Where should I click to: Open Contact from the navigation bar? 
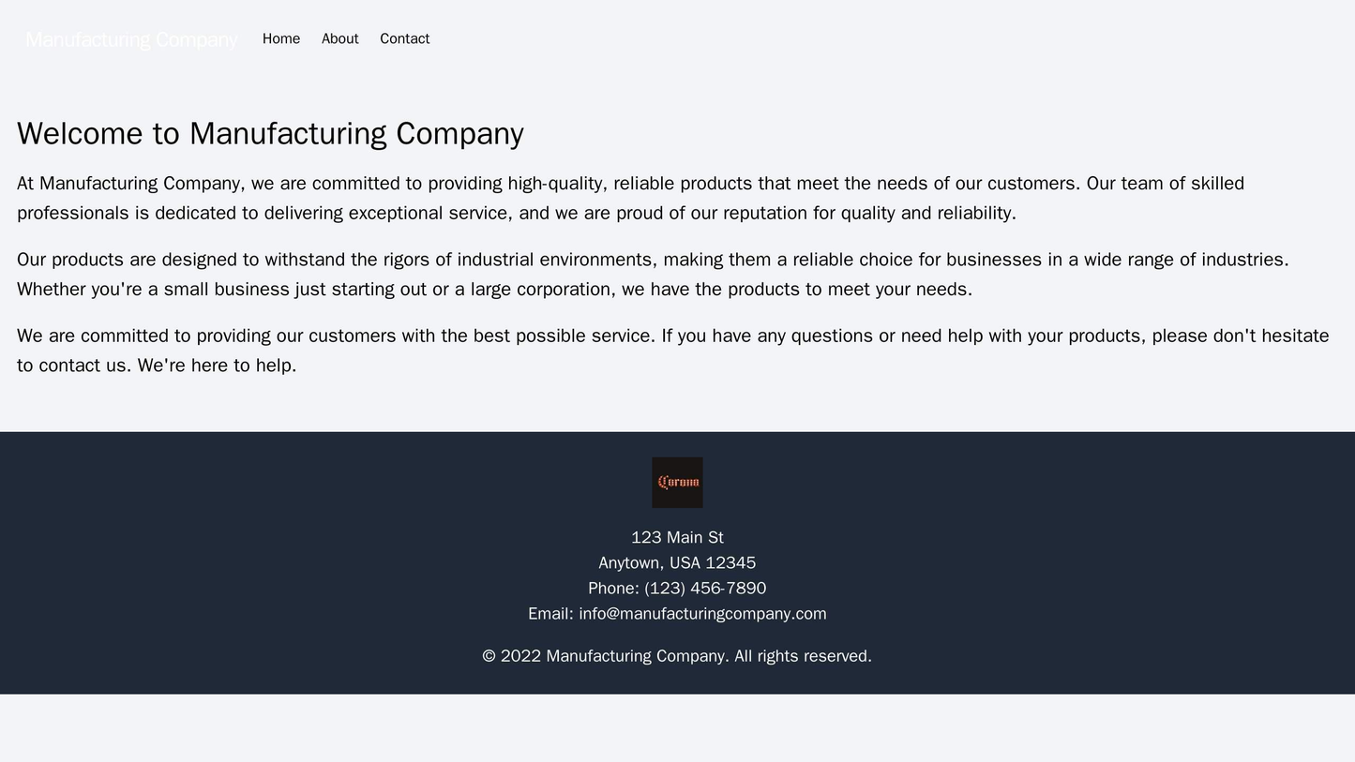pyautogui.click(x=405, y=39)
